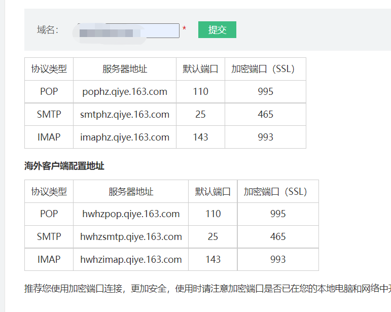Click IMAP cell in first table

(x=49, y=137)
